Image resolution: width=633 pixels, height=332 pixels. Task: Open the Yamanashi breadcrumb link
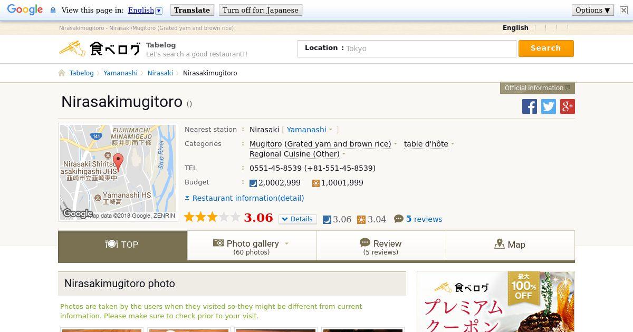click(120, 73)
